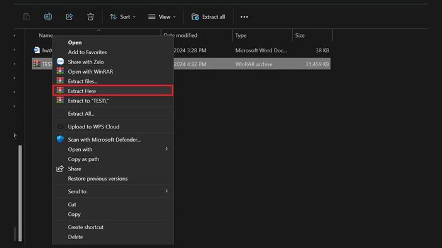Choose Scan with Microsoft Defender...
The width and height of the screenshot is (442, 248).
tap(104, 140)
